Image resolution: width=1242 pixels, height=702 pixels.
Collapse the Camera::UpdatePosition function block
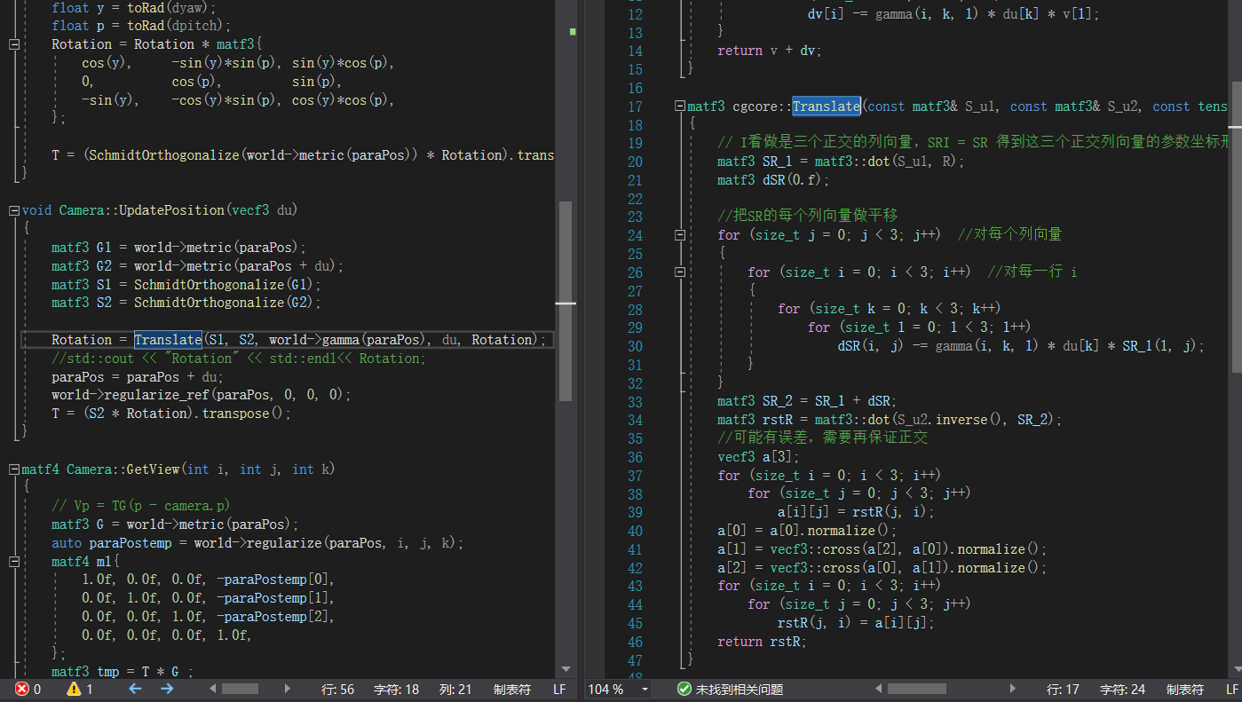coord(13,210)
